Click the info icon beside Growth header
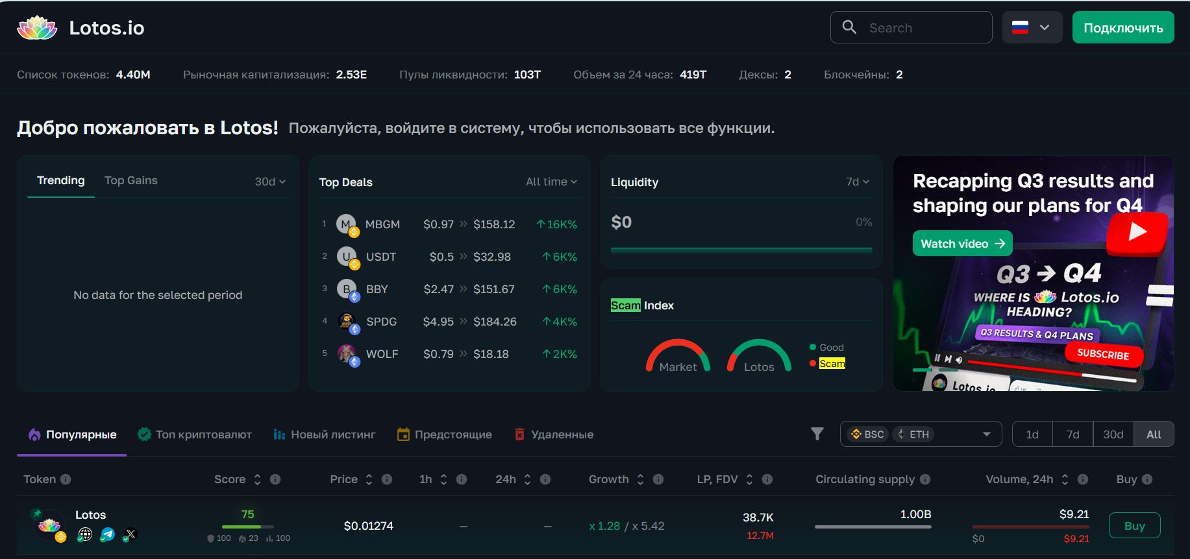The width and height of the screenshot is (1190, 559). click(658, 479)
